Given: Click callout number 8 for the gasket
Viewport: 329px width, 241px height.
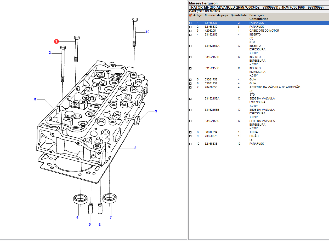Looking at the screenshot, I should [x=135, y=148].
